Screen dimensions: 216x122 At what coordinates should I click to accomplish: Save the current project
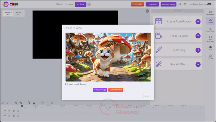click(81, 4)
